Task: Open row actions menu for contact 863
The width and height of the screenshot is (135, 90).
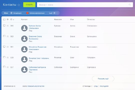Action: click(x=8, y=36)
